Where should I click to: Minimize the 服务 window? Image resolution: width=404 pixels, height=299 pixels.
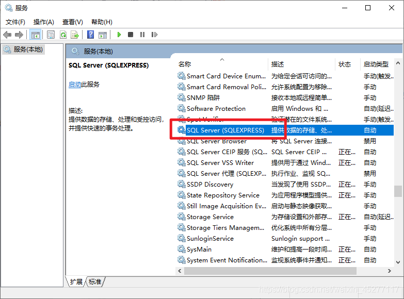click(345, 8)
